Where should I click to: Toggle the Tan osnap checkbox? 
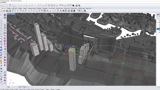(31, 89)
